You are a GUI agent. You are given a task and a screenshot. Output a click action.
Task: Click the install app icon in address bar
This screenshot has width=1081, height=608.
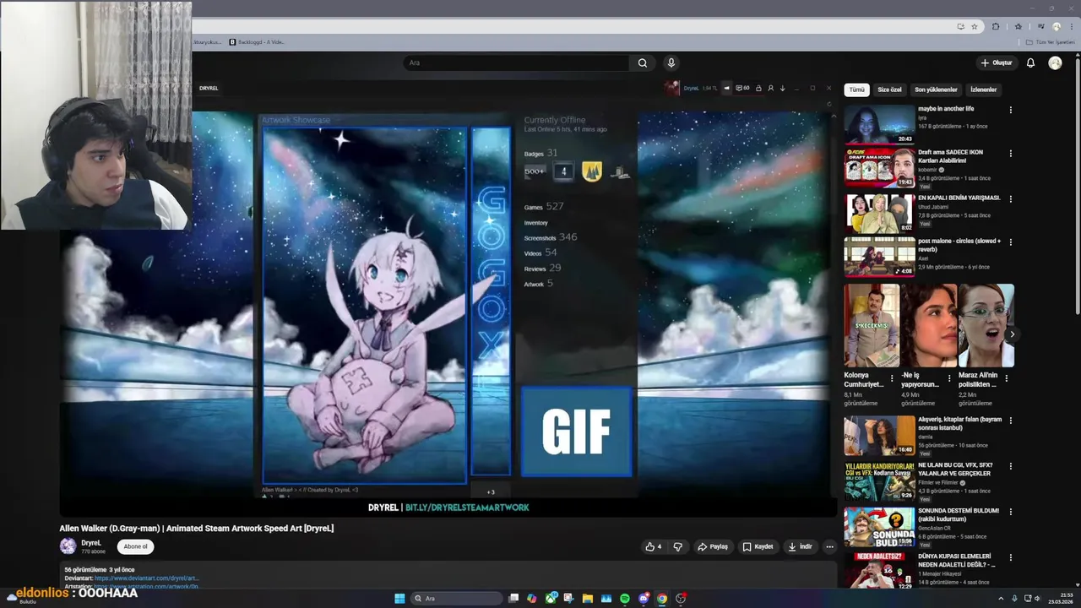pos(960,26)
